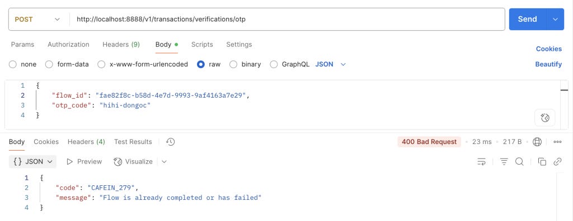Click the AI assistant icon in request editor
The height and width of the screenshot is (221, 573).
544,118
